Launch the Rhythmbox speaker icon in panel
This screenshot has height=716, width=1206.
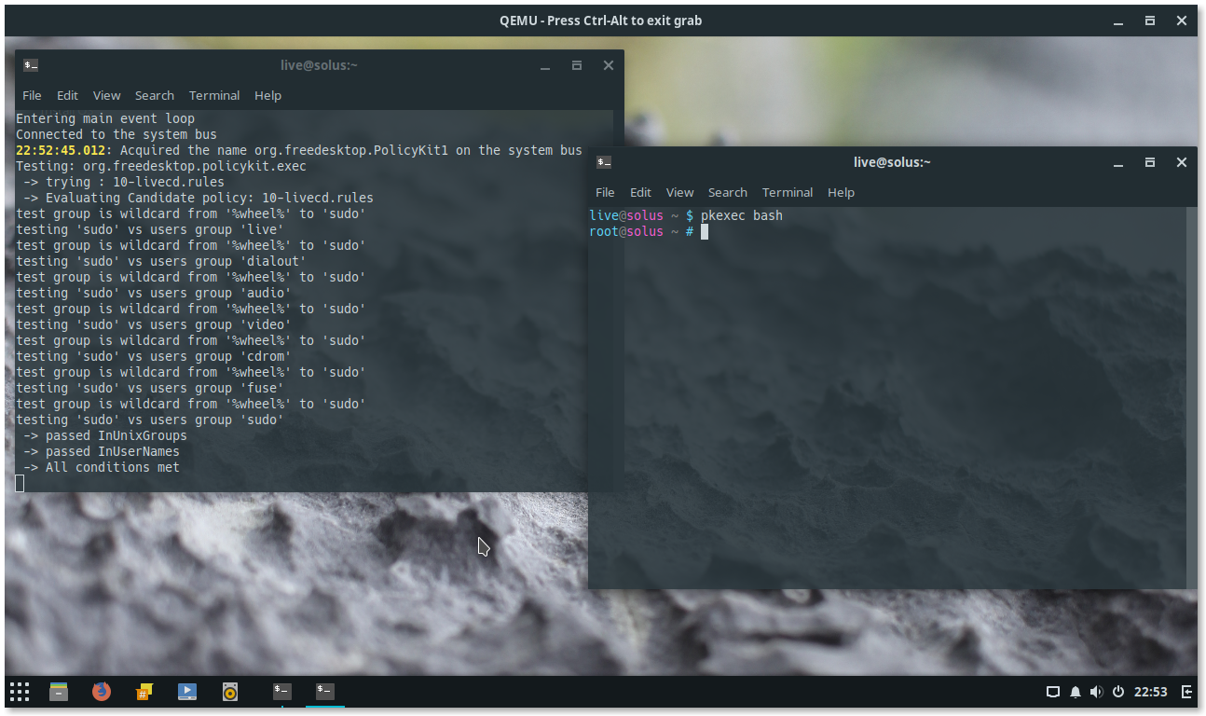tap(230, 692)
